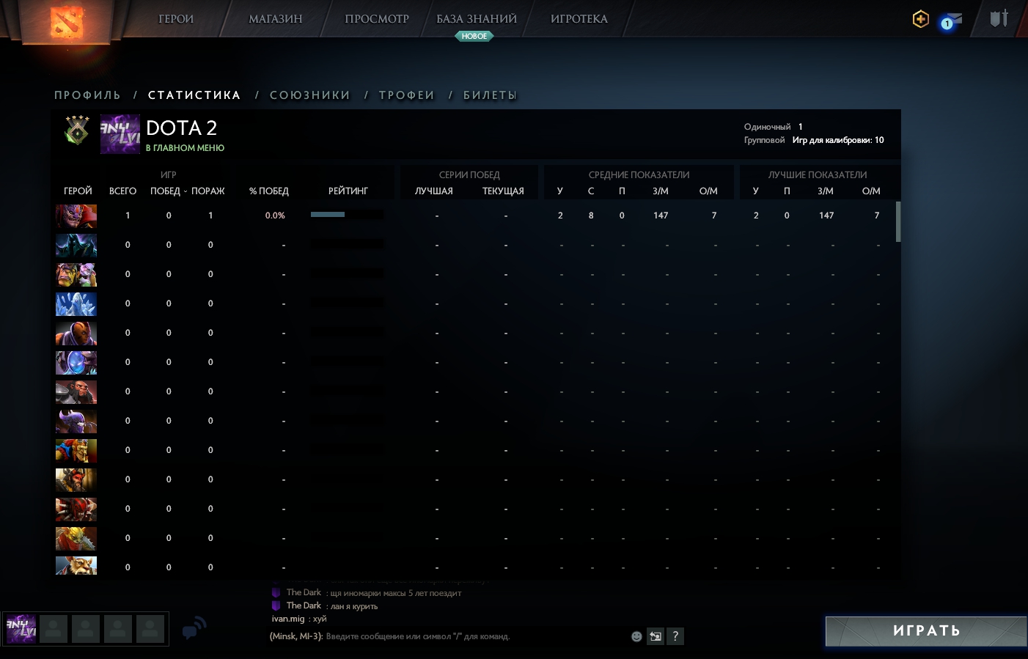Switch to the СОЮЗНИКИ tab
The height and width of the screenshot is (659, 1028).
310,95
